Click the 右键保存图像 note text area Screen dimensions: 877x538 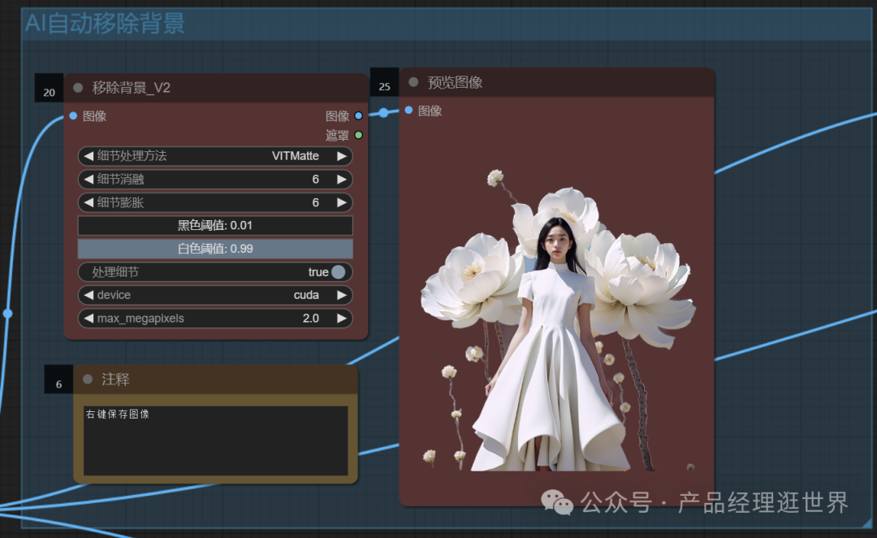click(x=215, y=440)
